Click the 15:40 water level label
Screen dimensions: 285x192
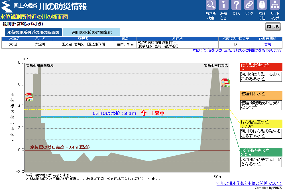(114, 113)
